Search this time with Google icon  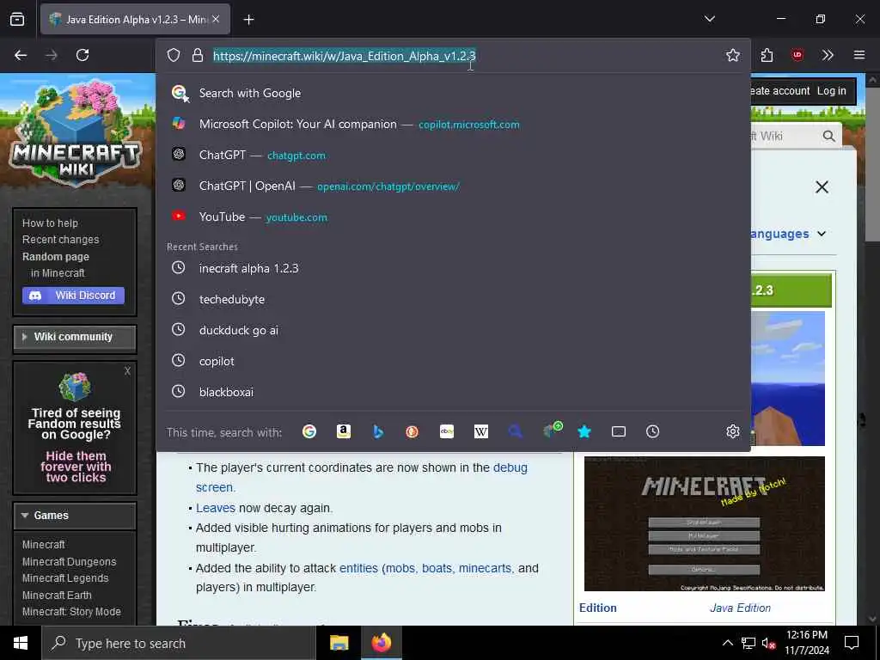coord(309,431)
